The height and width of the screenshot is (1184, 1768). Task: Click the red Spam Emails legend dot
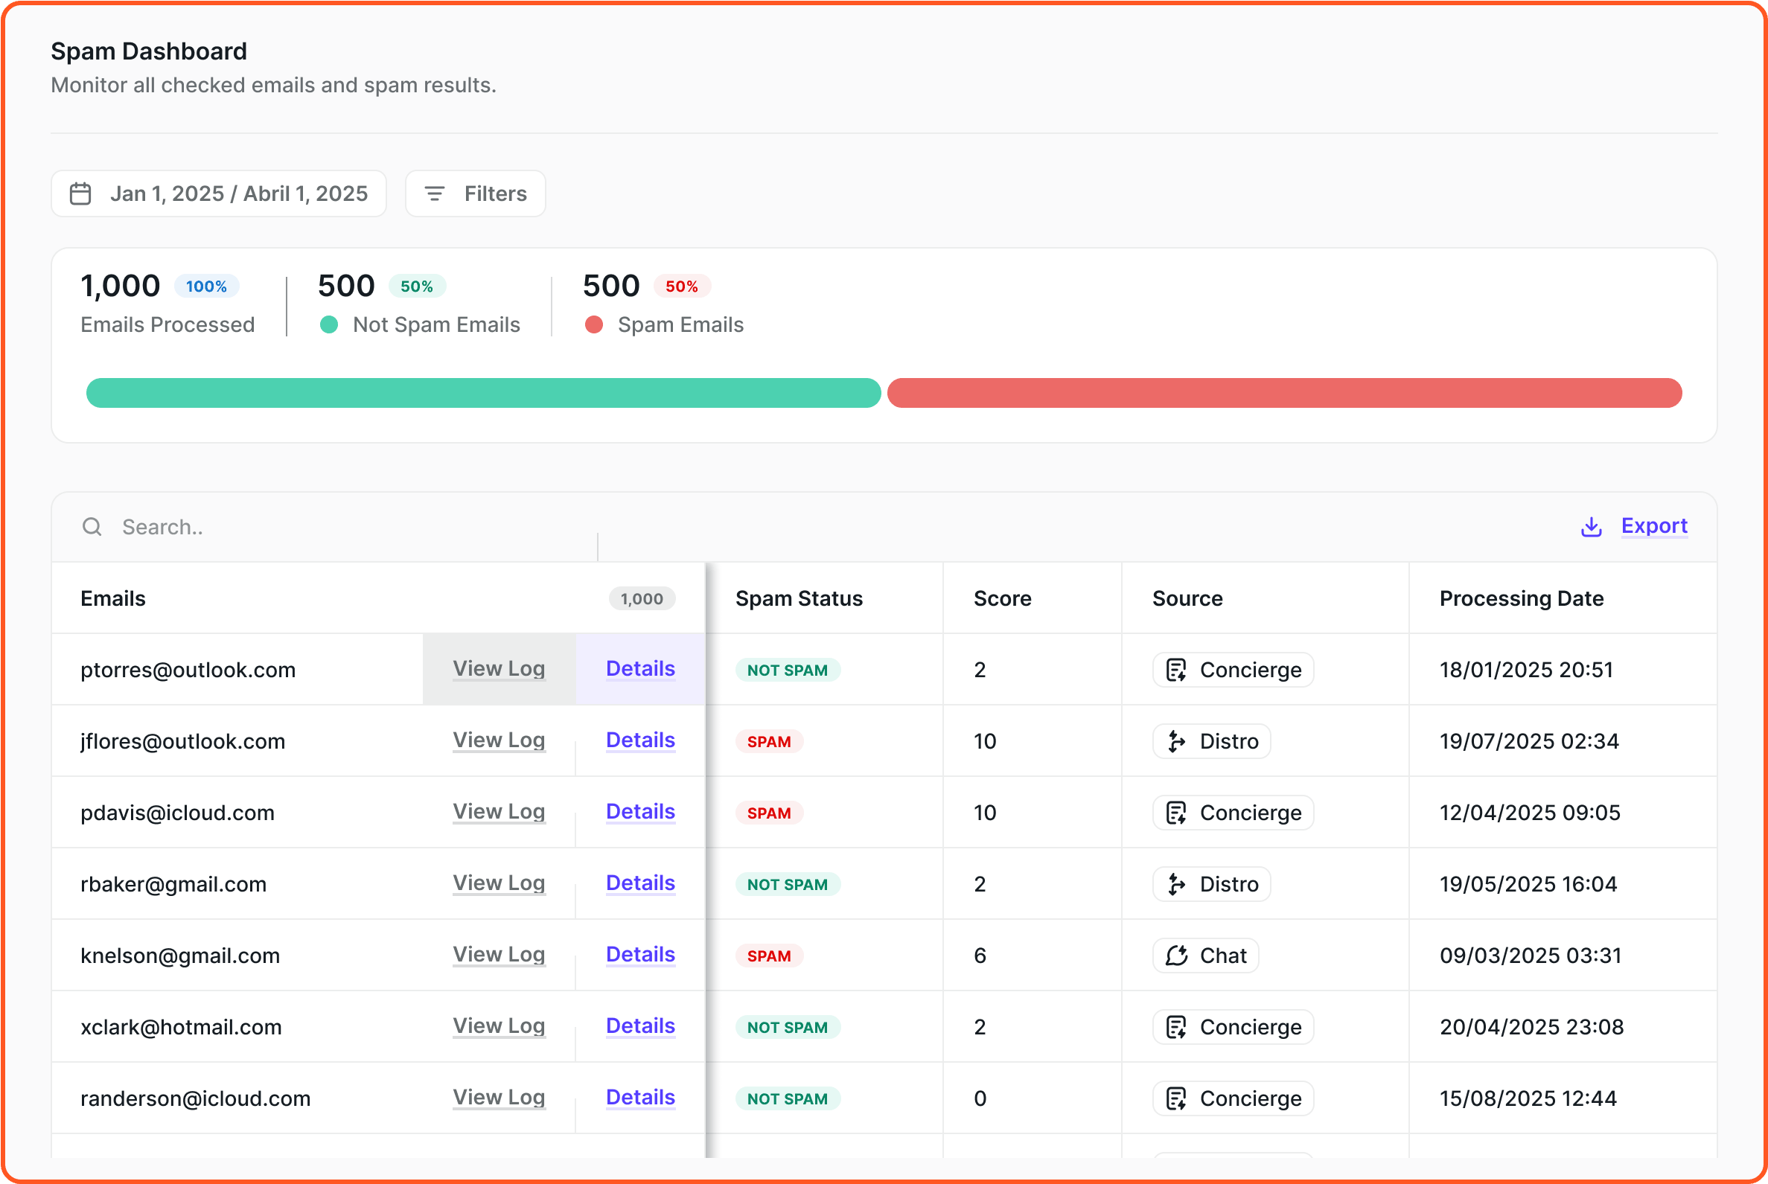pyautogui.click(x=593, y=324)
